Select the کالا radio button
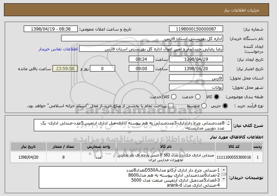Viewport: 277px width, 196px height. [217, 97]
